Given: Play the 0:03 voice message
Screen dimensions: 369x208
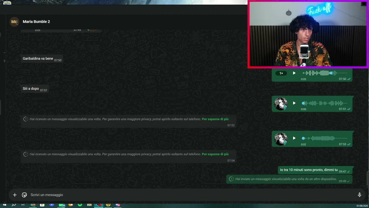Looking at the screenshot, I should [294, 73].
